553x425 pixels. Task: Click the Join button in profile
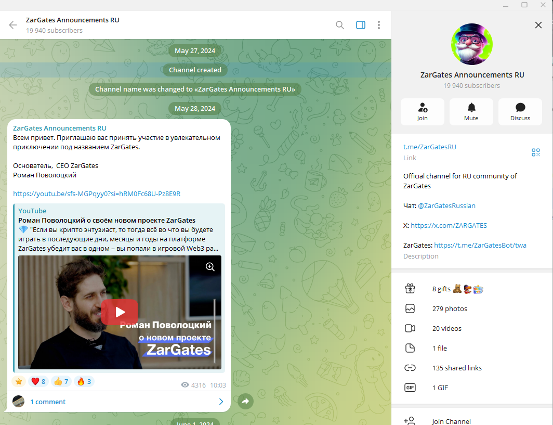[422, 111]
